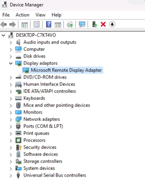Select the Display adaptors label
Viewport: 145px width, 192px height.
tap(40, 63)
